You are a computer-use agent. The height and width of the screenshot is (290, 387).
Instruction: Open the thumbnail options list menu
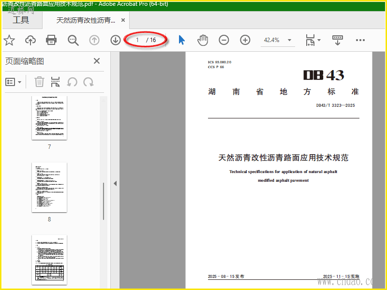[x=14, y=82]
